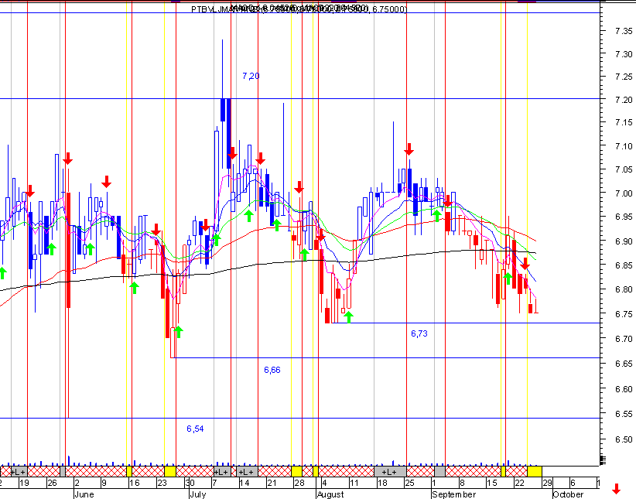Click the red down arrow below the price axis
Viewport: 636px width, 499px height.
pyautogui.click(x=616, y=489)
